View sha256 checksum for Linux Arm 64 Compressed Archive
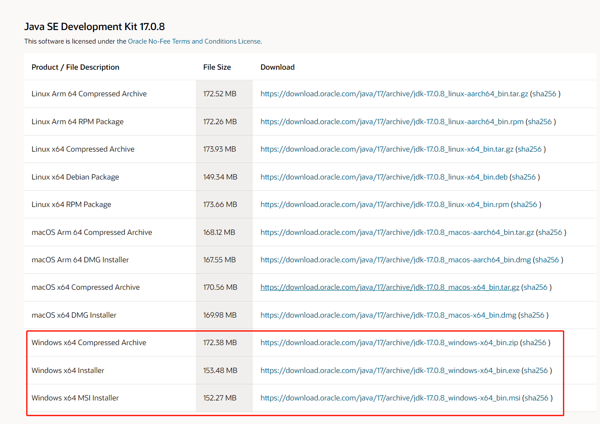The height and width of the screenshot is (424, 600). point(544,94)
